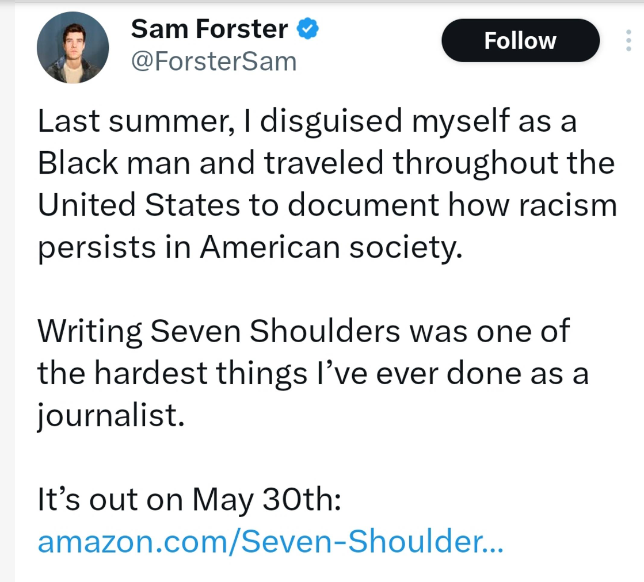
Task: Open the Sam Forster display name
Action: tap(209, 29)
